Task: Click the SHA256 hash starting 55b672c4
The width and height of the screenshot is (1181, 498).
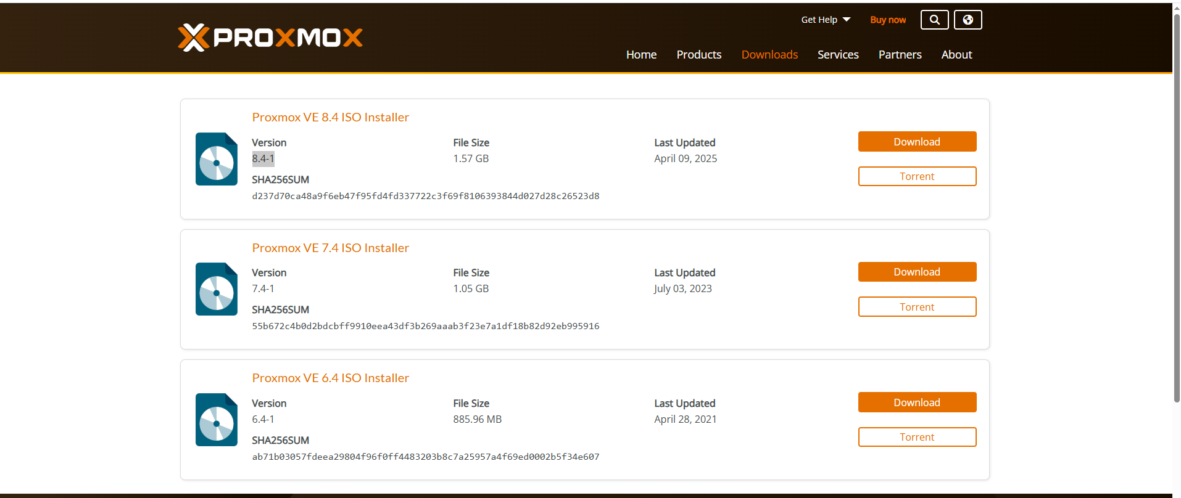Action: pos(426,326)
